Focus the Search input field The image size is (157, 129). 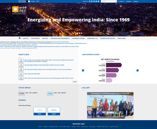108,1
